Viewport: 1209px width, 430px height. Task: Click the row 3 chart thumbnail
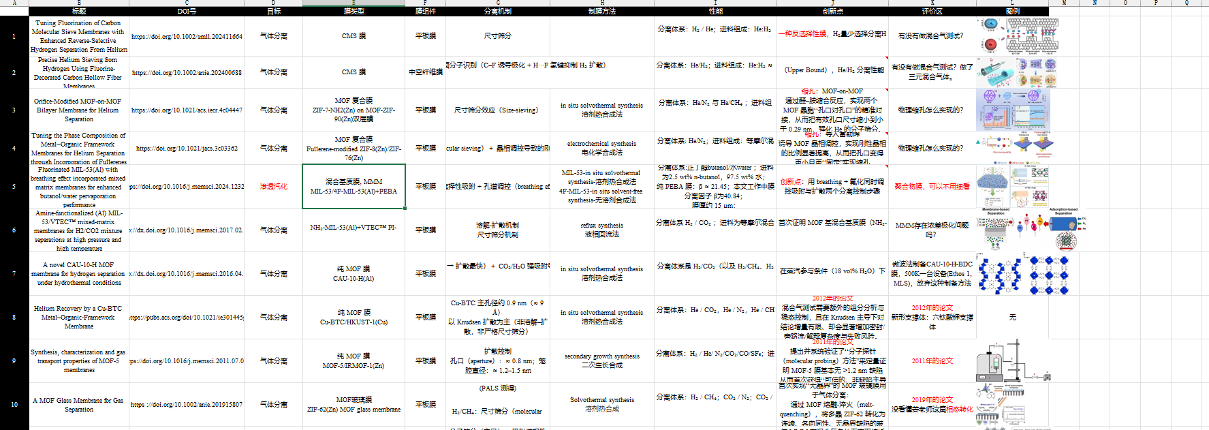pyautogui.click(x=1013, y=110)
